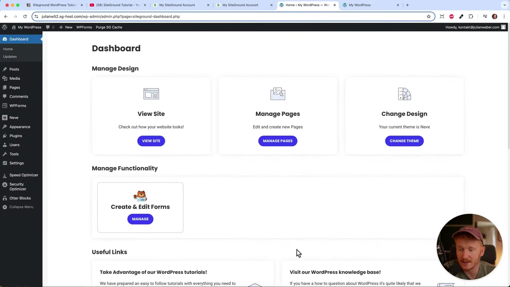
Task: Click the WPForms bear mascot icon
Action: click(x=140, y=196)
